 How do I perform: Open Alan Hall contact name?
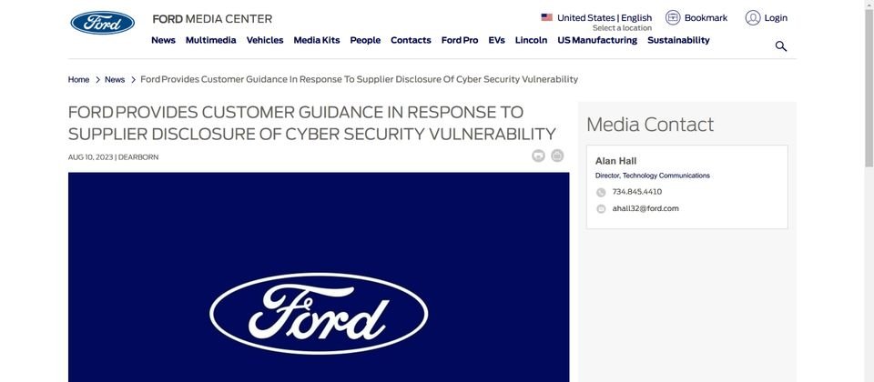click(616, 161)
